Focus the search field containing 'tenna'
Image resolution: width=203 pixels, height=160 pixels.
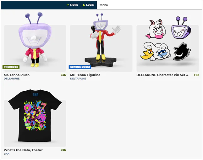(149, 5)
